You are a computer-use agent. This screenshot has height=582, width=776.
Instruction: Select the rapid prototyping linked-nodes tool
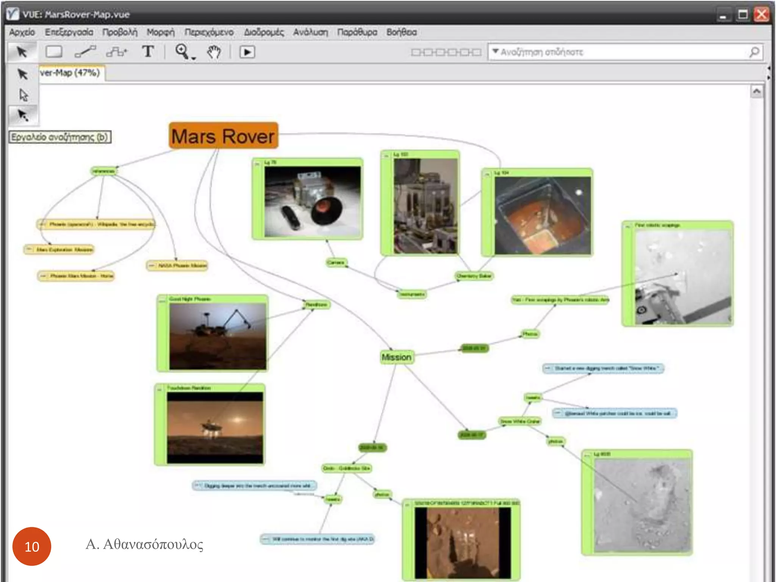point(117,52)
